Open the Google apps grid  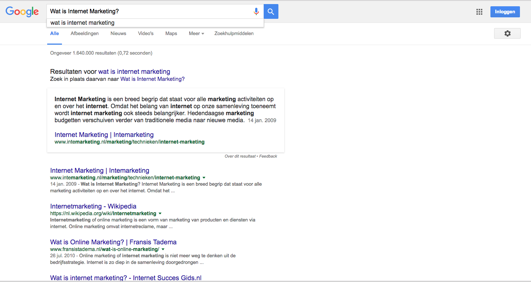(479, 12)
